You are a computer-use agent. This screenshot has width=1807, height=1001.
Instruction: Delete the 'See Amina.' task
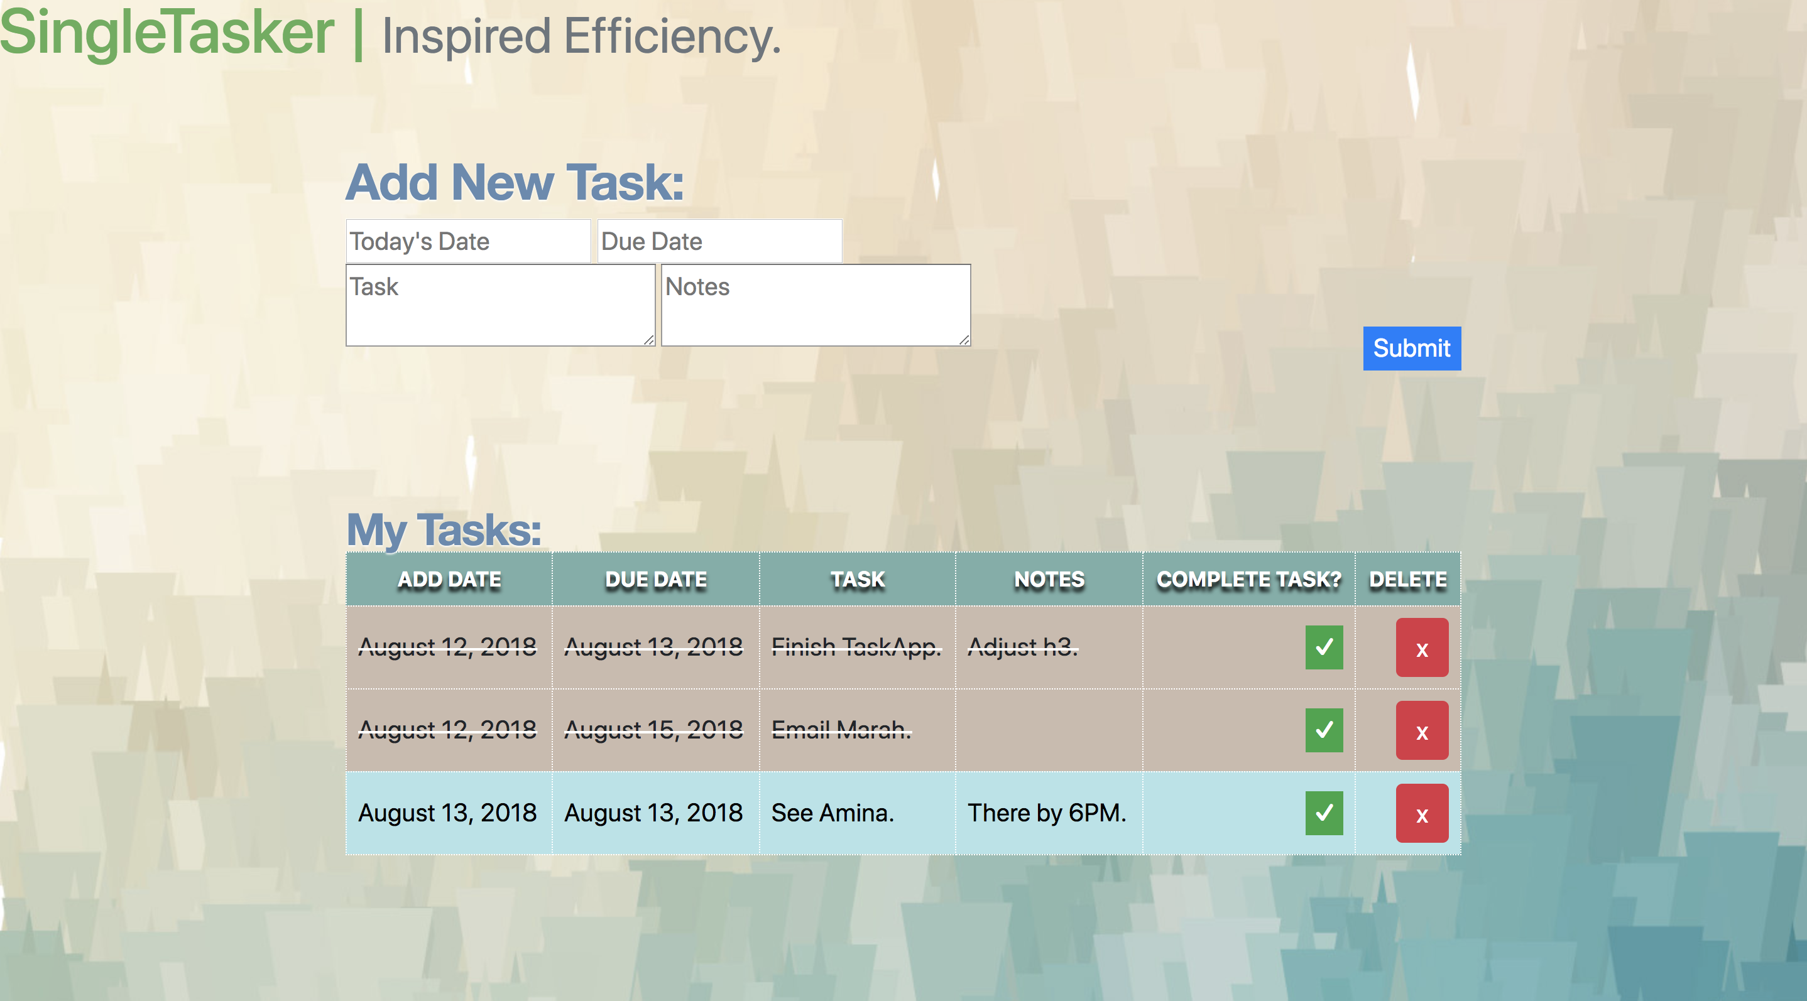pyautogui.click(x=1422, y=813)
